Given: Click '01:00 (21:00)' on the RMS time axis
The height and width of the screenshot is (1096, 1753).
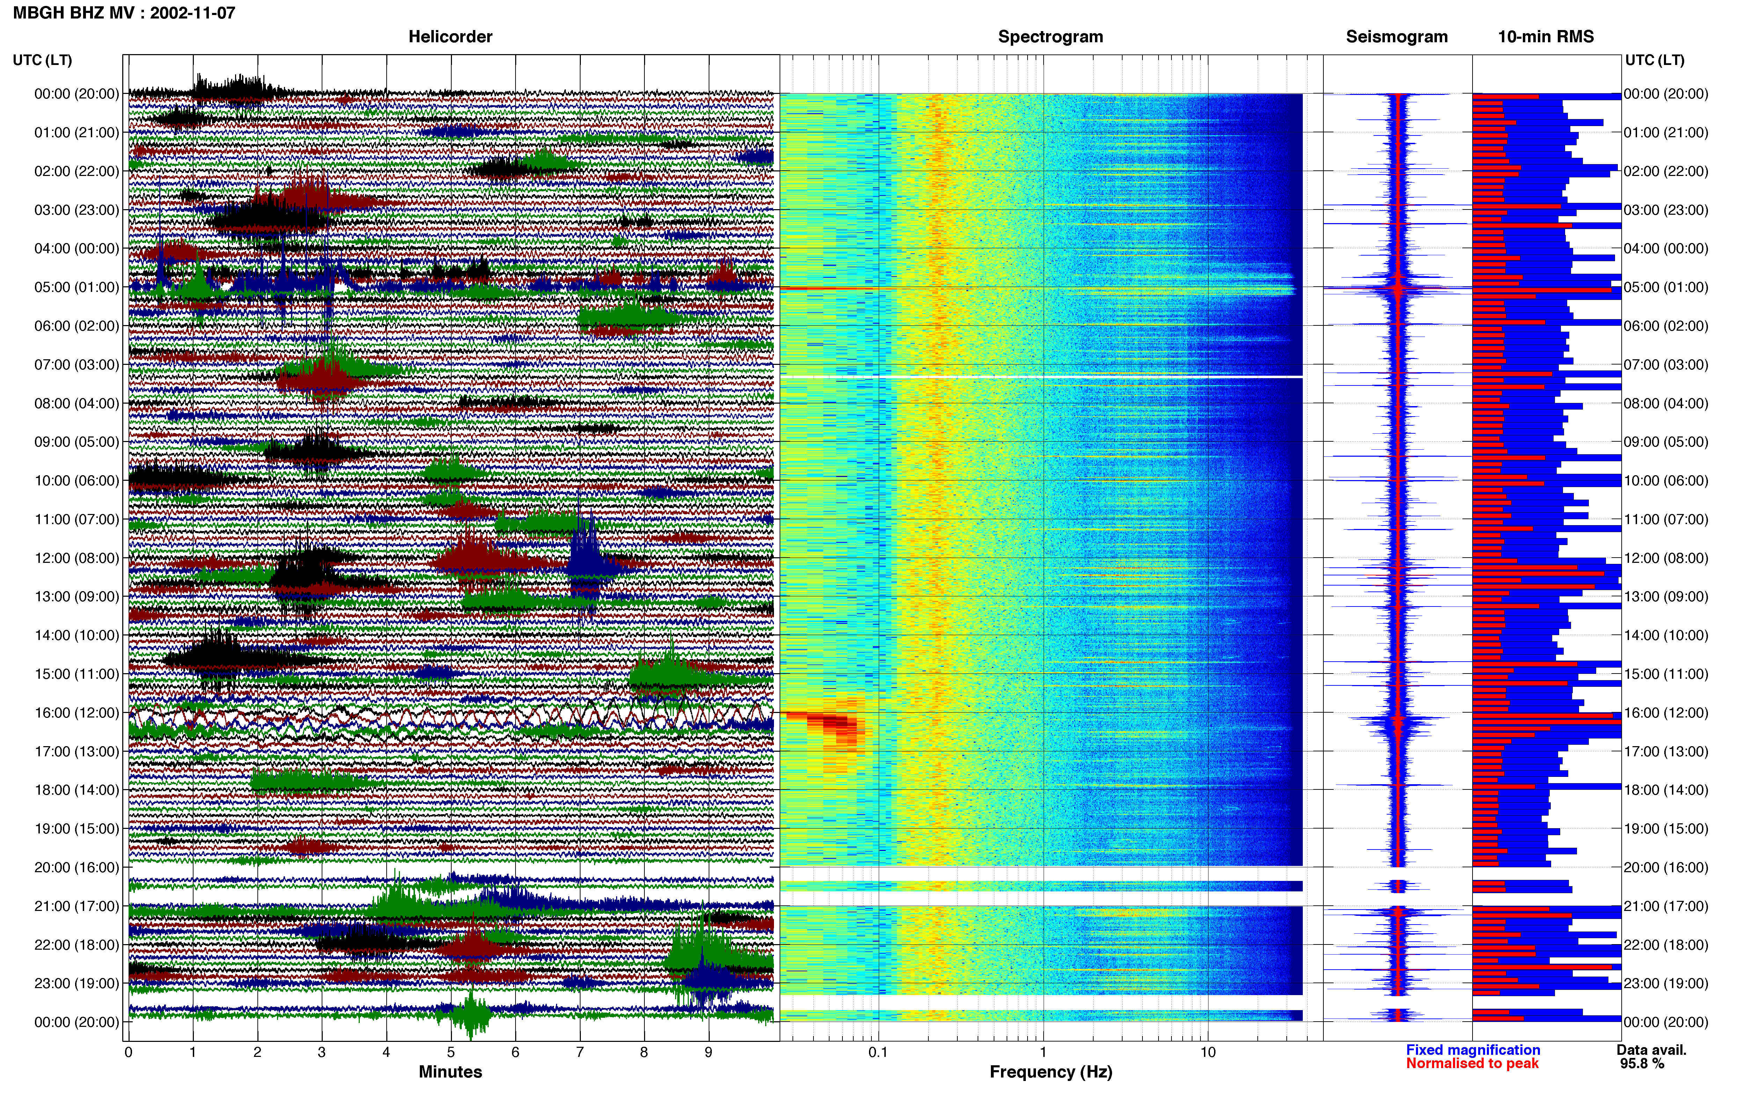Looking at the screenshot, I should (1666, 133).
